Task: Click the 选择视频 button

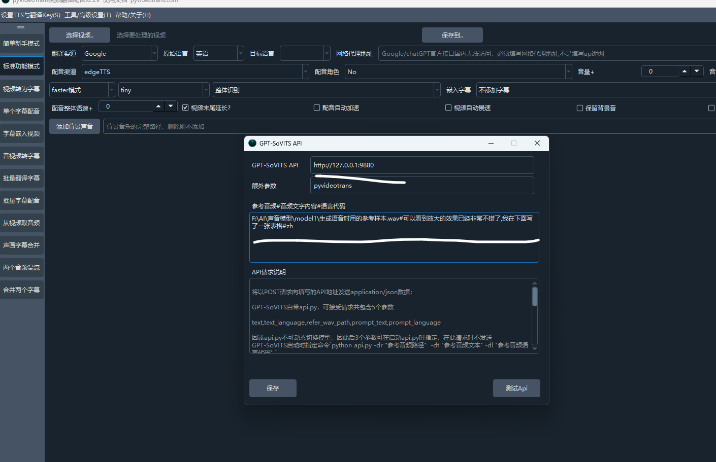Action: pos(80,35)
